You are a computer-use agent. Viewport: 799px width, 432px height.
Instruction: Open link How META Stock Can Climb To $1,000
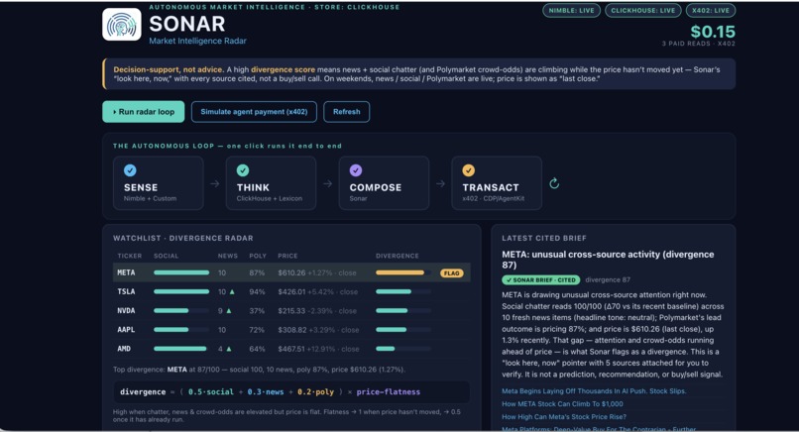pos(562,404)
